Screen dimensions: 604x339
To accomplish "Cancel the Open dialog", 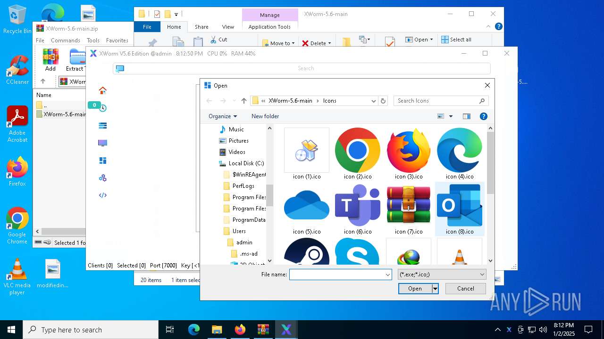I will tap(465, 289).
